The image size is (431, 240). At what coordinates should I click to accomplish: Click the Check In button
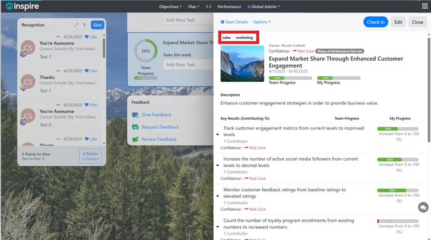click(x=375, y=22)
